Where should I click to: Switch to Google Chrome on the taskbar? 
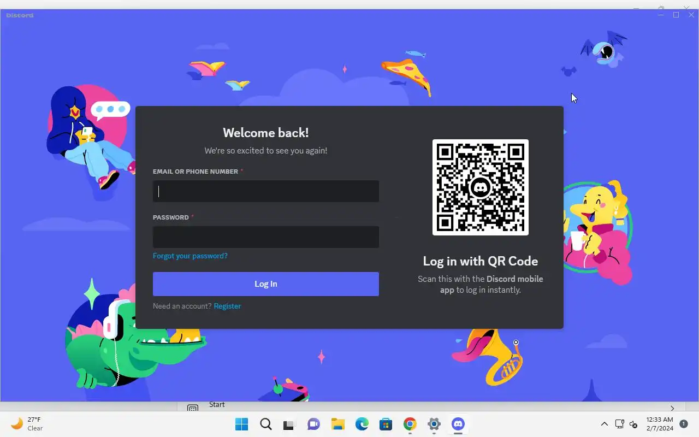410,424
